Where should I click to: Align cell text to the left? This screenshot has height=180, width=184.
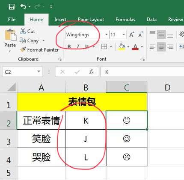click(x=152, y=46)
